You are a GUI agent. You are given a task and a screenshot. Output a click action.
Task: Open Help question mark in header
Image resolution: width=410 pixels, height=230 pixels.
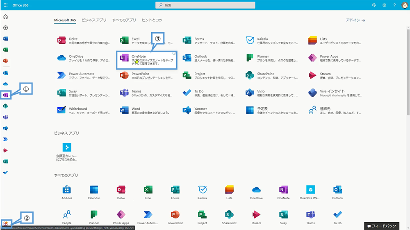tap(394, 5)
